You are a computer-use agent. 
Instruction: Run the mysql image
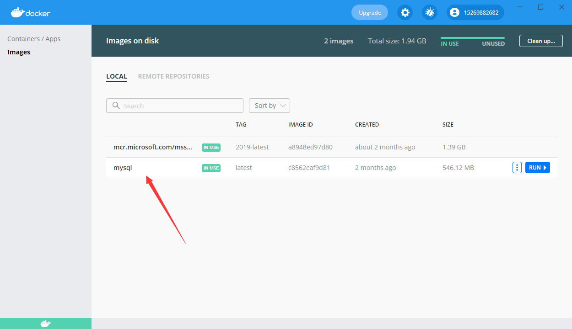[x=538, y=168]
